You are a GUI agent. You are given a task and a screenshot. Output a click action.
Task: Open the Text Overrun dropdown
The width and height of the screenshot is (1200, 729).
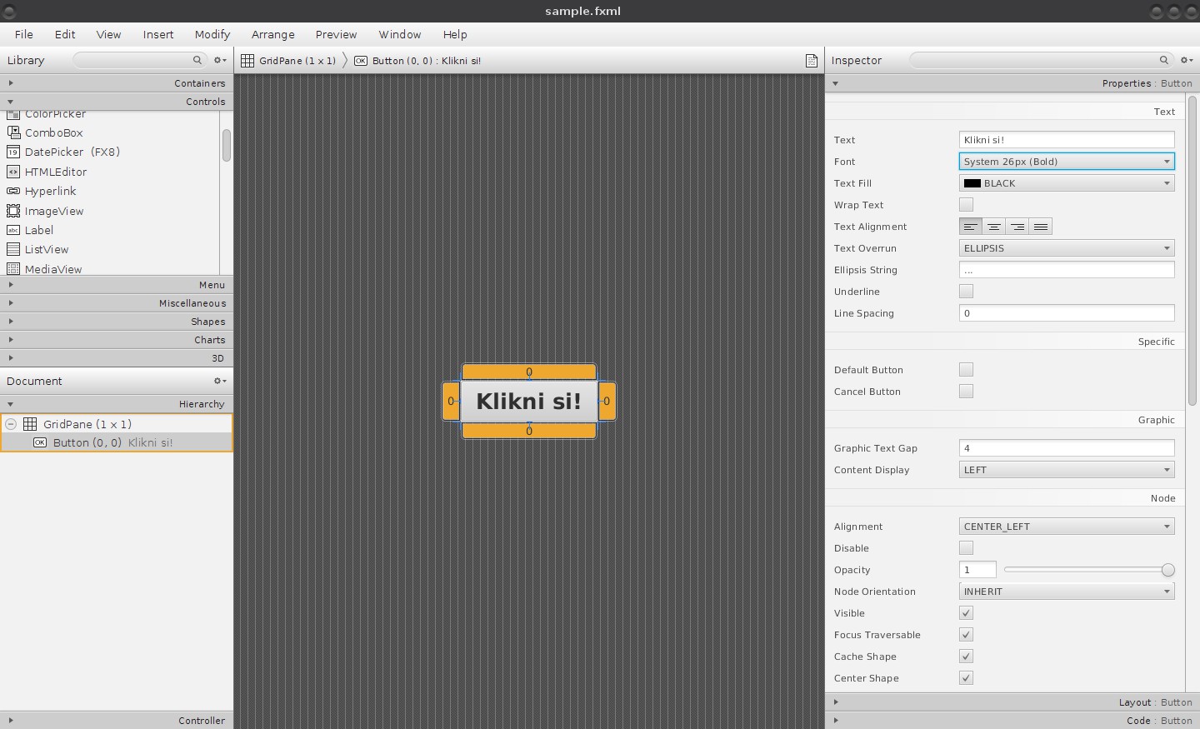click(1066, 247)
